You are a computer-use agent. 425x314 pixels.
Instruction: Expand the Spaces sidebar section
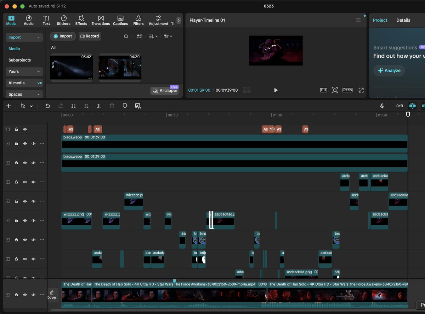[24, 94]
